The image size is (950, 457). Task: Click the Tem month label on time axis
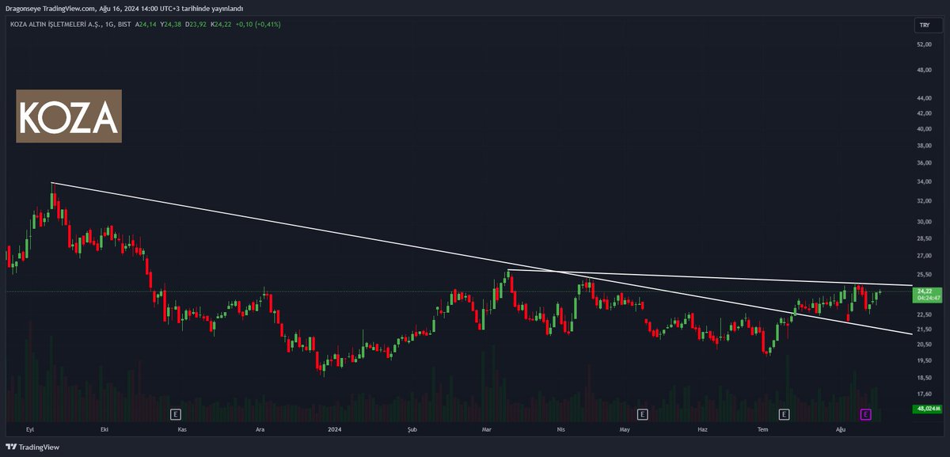coord(764,429)
